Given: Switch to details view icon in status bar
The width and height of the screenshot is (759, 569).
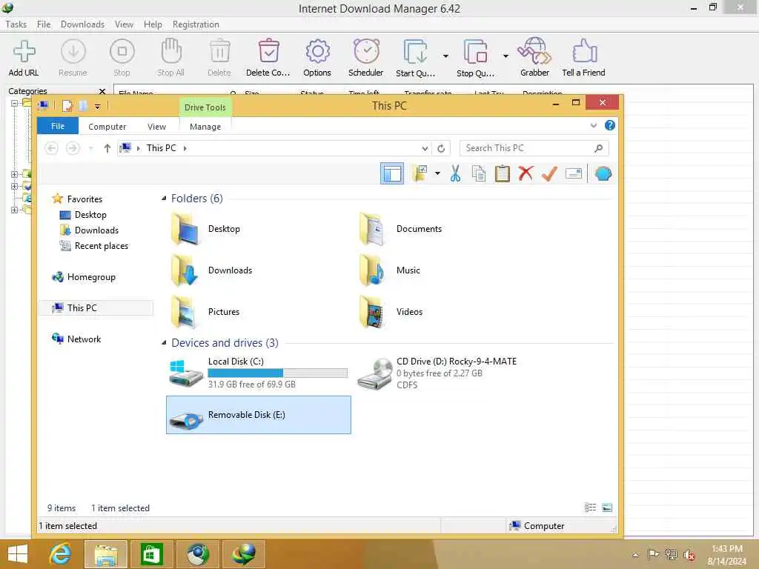Looking at the screenshot, I should coord(590,508).
